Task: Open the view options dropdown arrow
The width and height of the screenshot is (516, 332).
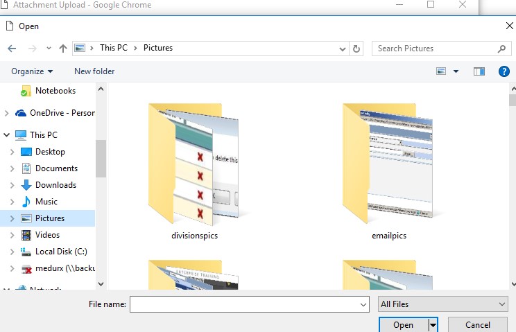Action: [x=456, y=71]
